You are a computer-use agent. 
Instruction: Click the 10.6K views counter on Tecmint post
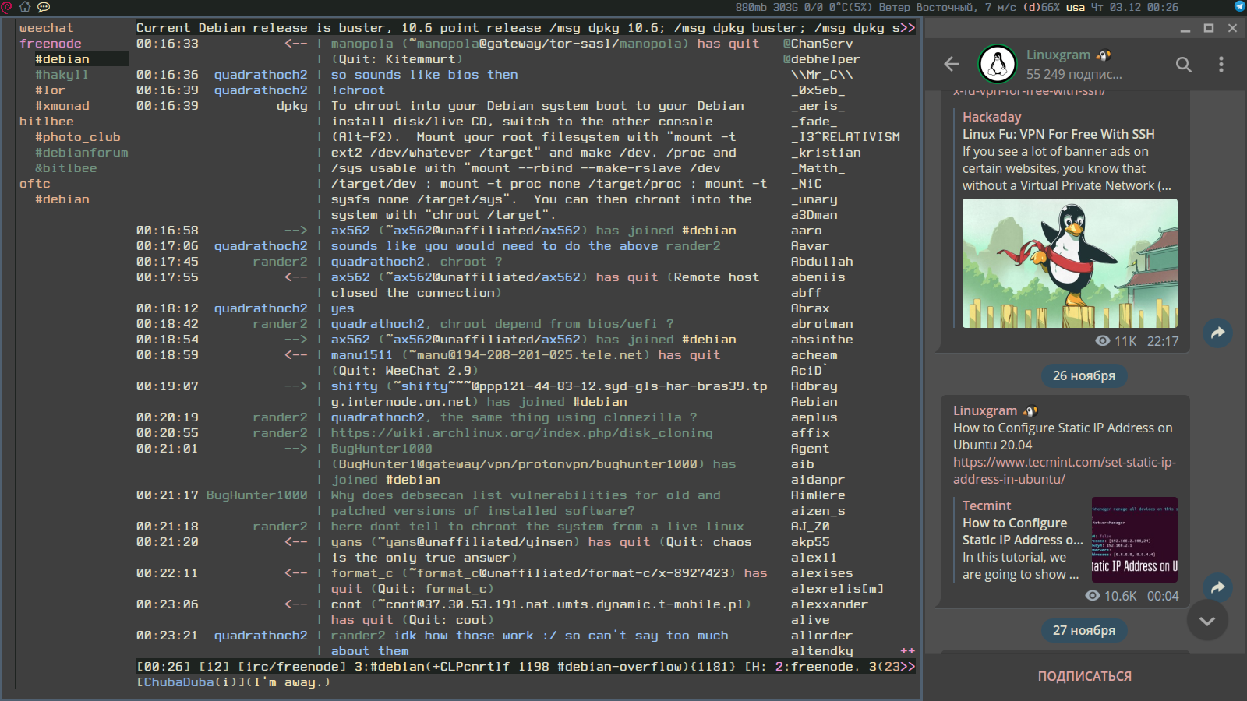pos(1111,596)
